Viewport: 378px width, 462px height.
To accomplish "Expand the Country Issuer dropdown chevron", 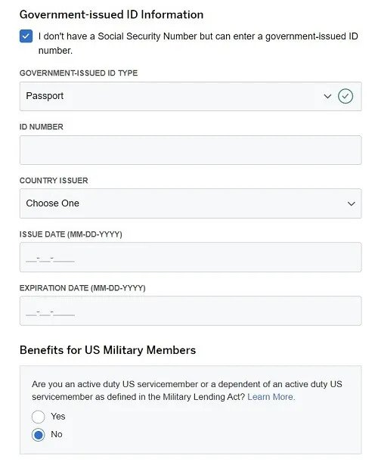I will tap(352, 203).
